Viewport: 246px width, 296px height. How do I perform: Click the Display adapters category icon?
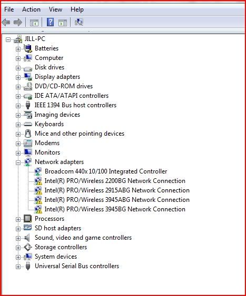(x=28, y=77)
